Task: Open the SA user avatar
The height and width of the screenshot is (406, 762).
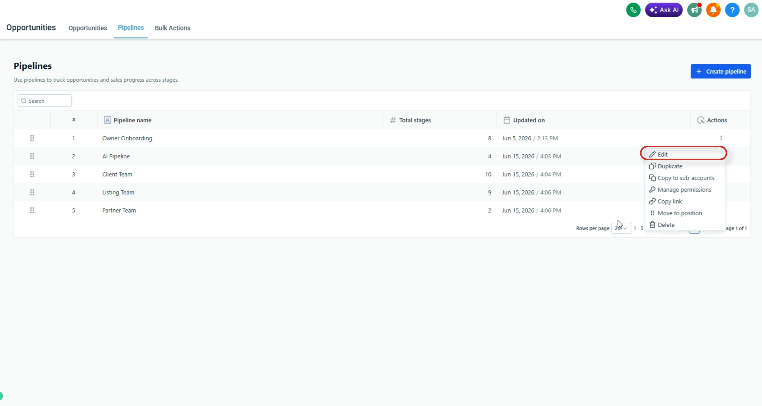Action: coord(751,10)
